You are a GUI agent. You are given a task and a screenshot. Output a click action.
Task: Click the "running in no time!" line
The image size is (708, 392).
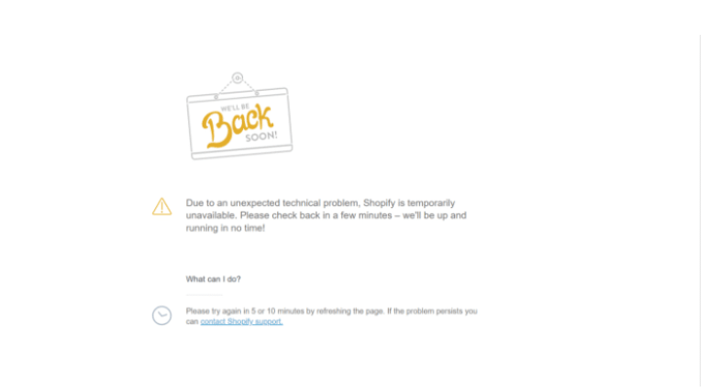point(226,228)
